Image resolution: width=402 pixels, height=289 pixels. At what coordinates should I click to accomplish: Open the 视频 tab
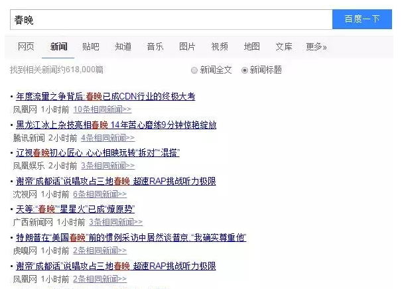pos(220,46)
